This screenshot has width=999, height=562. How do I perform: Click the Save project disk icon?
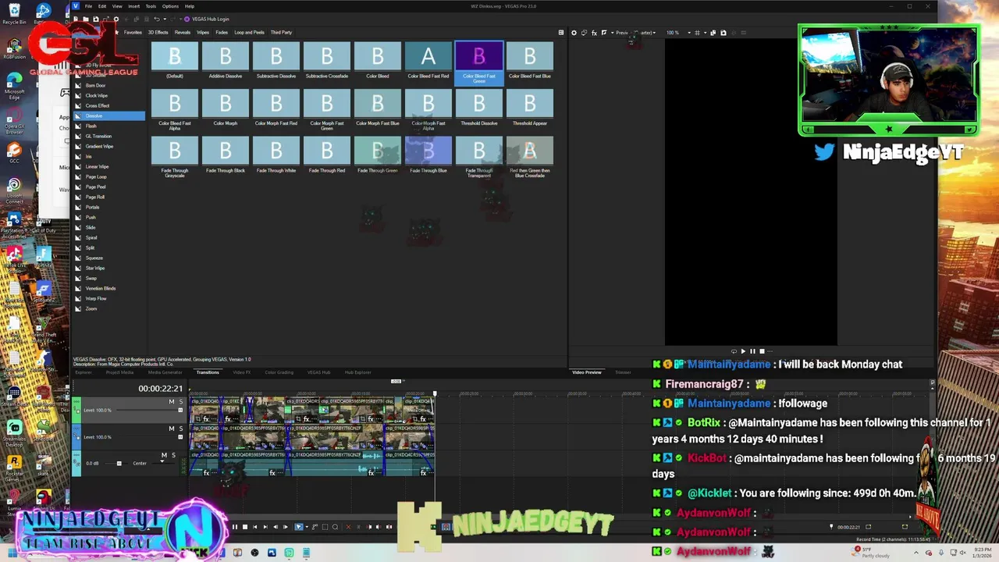(96, 19)
